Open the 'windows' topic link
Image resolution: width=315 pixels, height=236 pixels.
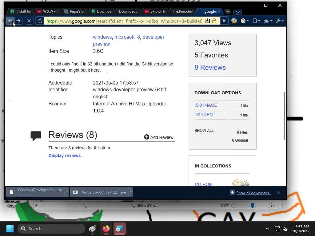pos(102,37)
